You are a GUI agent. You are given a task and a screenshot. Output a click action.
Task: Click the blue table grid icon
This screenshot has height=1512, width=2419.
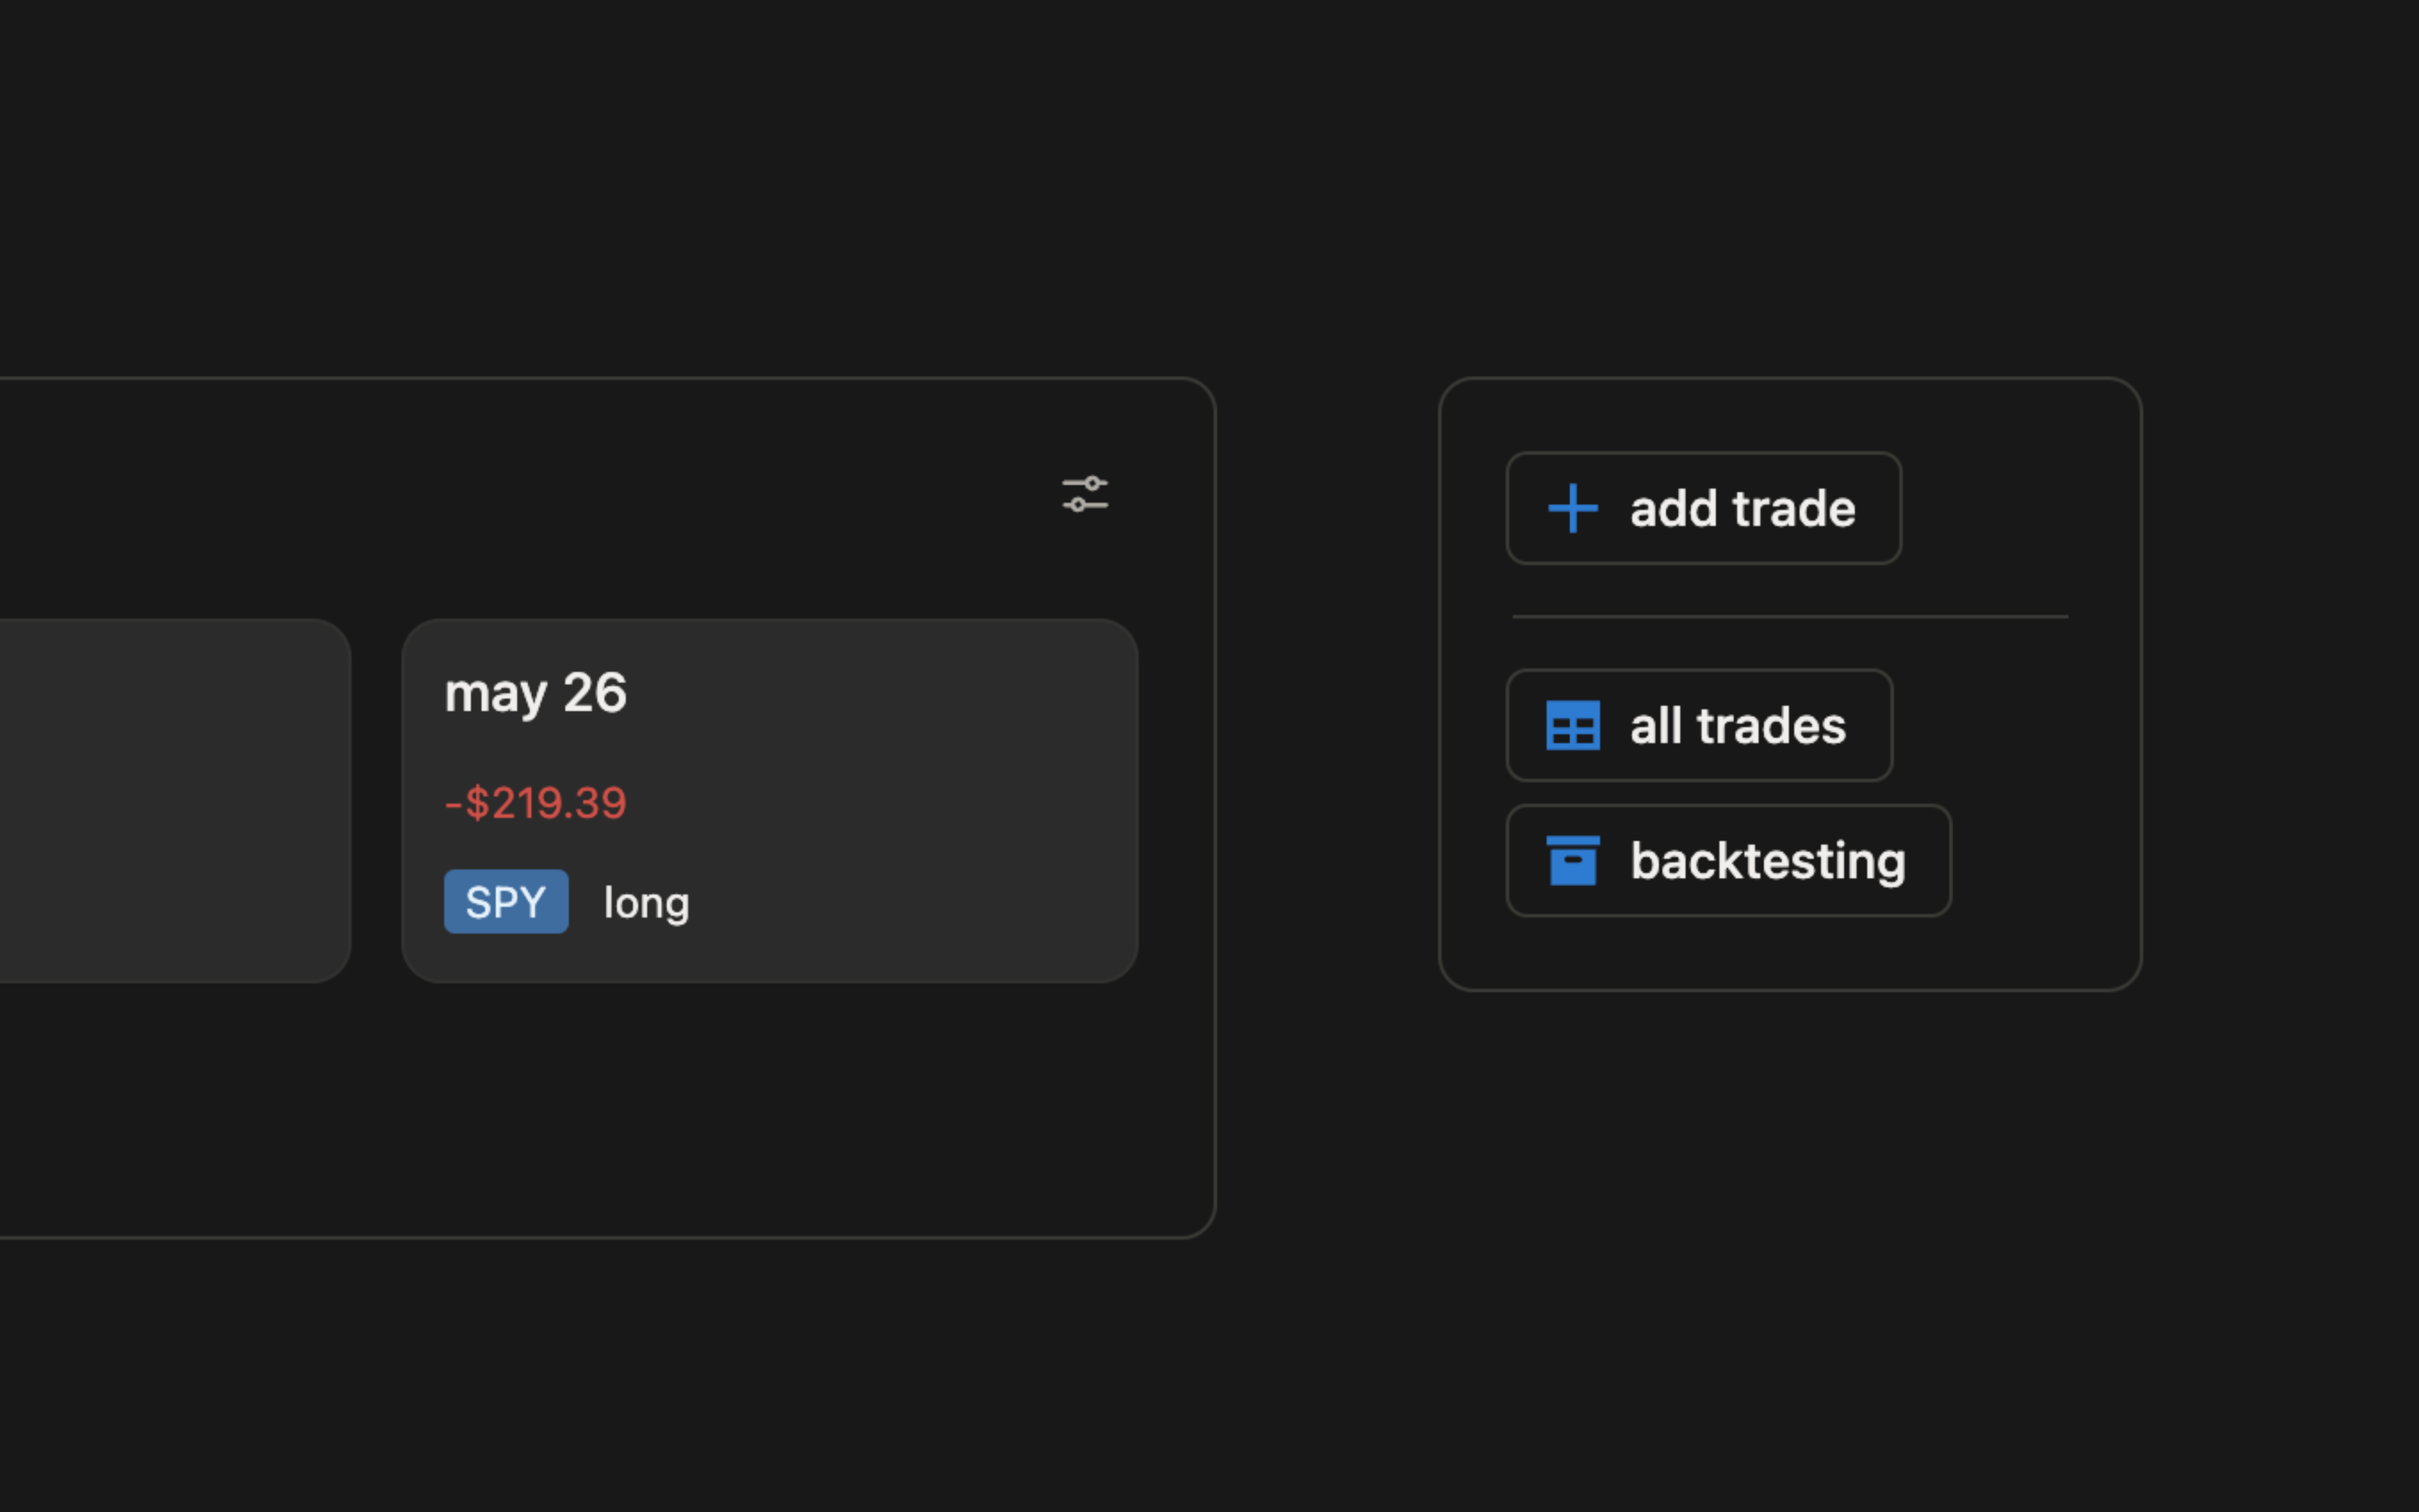tap(1572, 725)
